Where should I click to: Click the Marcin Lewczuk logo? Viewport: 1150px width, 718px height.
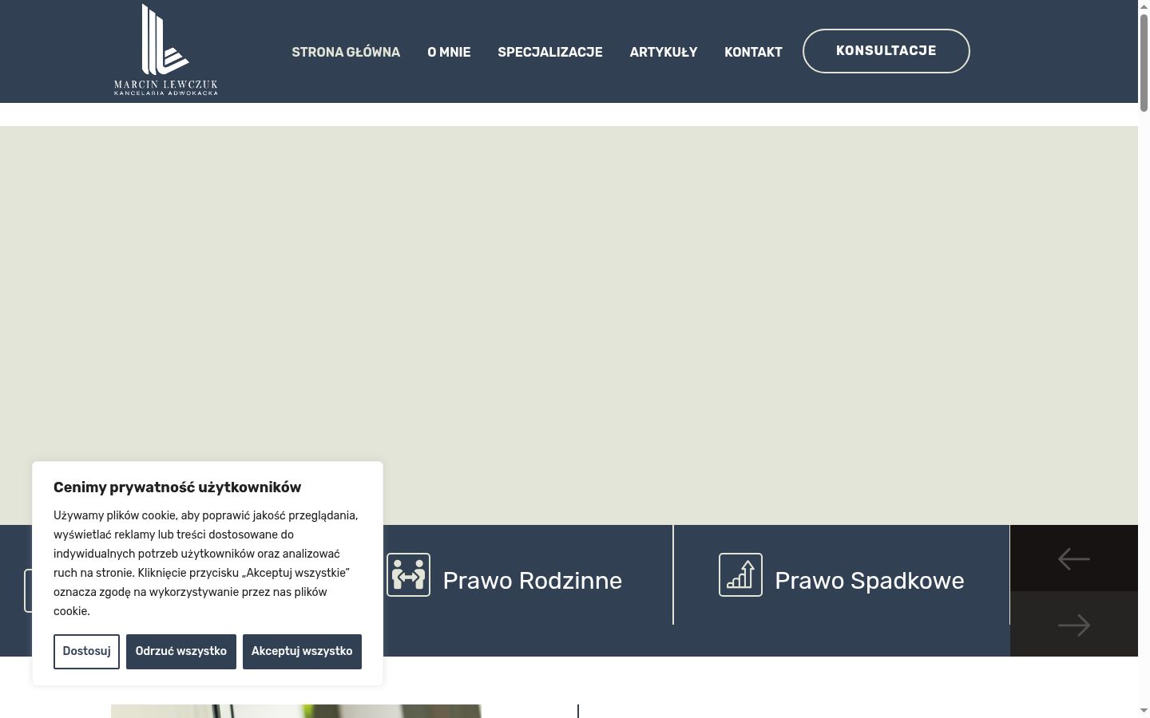pyautogui.click(x=166, y=49)
